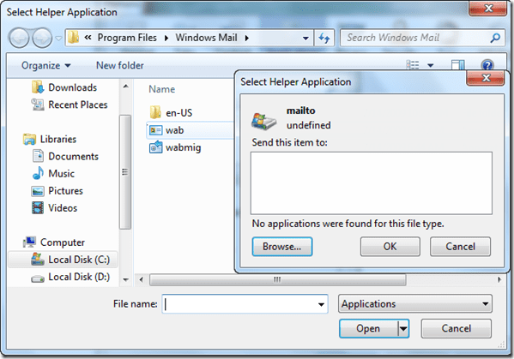
Task: Open Help with the question mark icon
Action: tap(487, 65)
